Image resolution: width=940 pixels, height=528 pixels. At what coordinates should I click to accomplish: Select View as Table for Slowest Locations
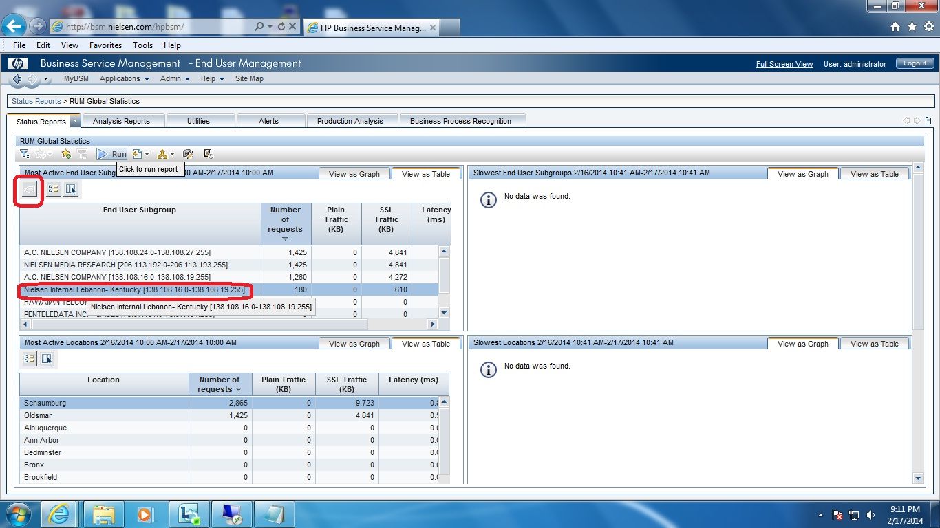(875, 344)
